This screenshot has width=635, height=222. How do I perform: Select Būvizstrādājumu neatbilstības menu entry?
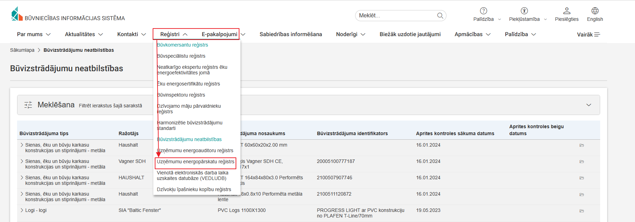(189, 139)
